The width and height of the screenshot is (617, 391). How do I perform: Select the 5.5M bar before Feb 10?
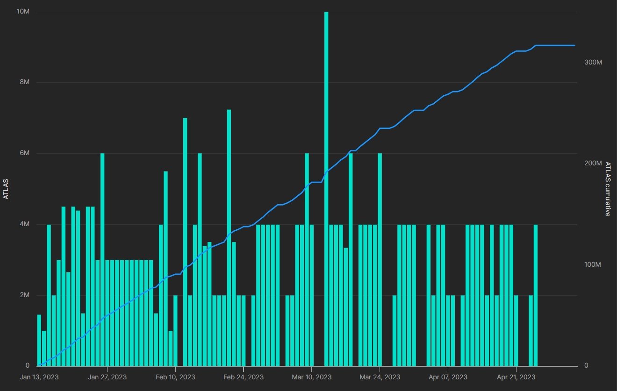(x=165, y=269)
